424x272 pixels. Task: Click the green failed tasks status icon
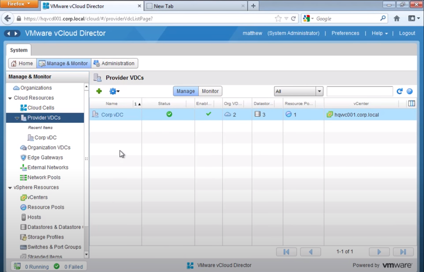point(57,266)
